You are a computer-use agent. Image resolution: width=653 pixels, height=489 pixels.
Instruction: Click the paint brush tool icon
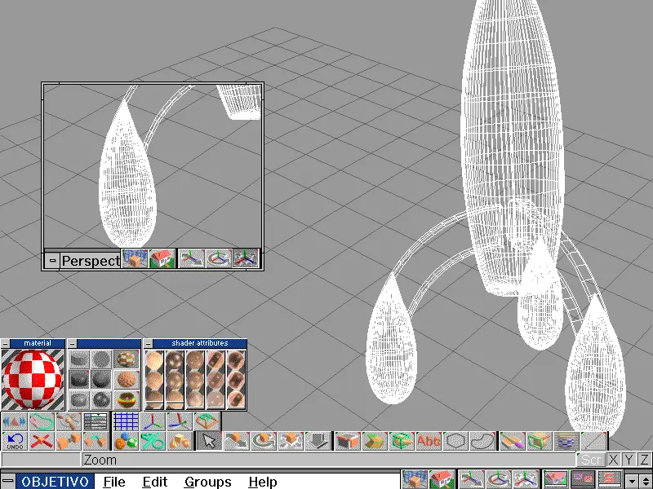[512, 441]
